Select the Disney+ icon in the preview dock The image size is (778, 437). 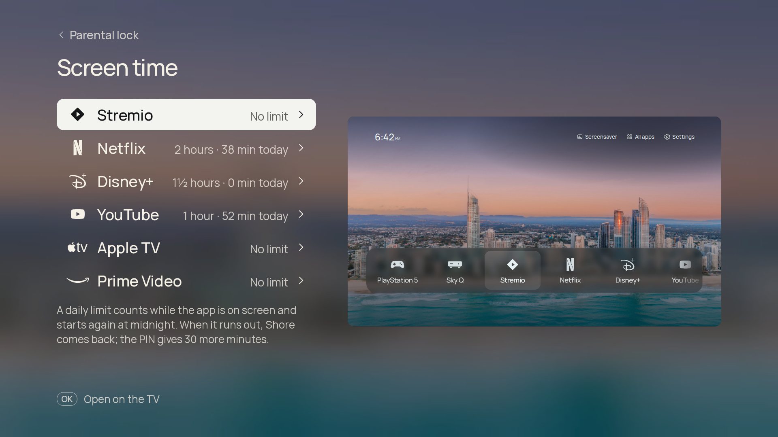click(x=628, y=265)
